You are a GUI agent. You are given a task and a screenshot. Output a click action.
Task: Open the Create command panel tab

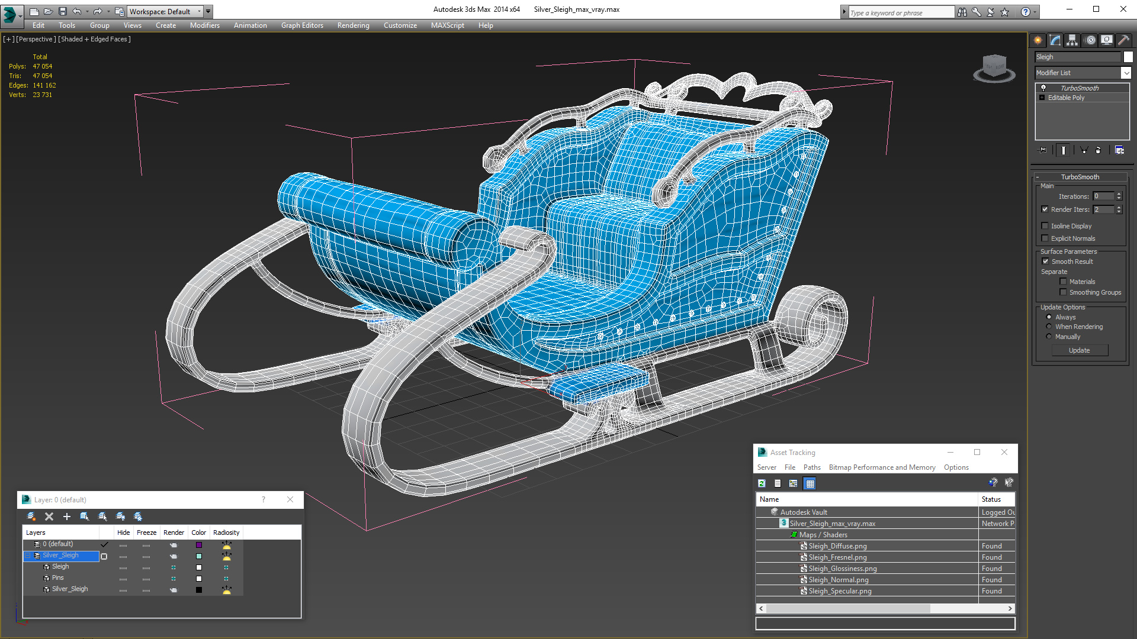pos(1038,40)
